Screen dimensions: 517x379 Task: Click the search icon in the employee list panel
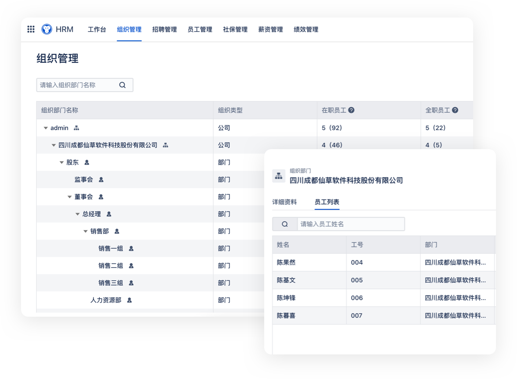(285, 224)
